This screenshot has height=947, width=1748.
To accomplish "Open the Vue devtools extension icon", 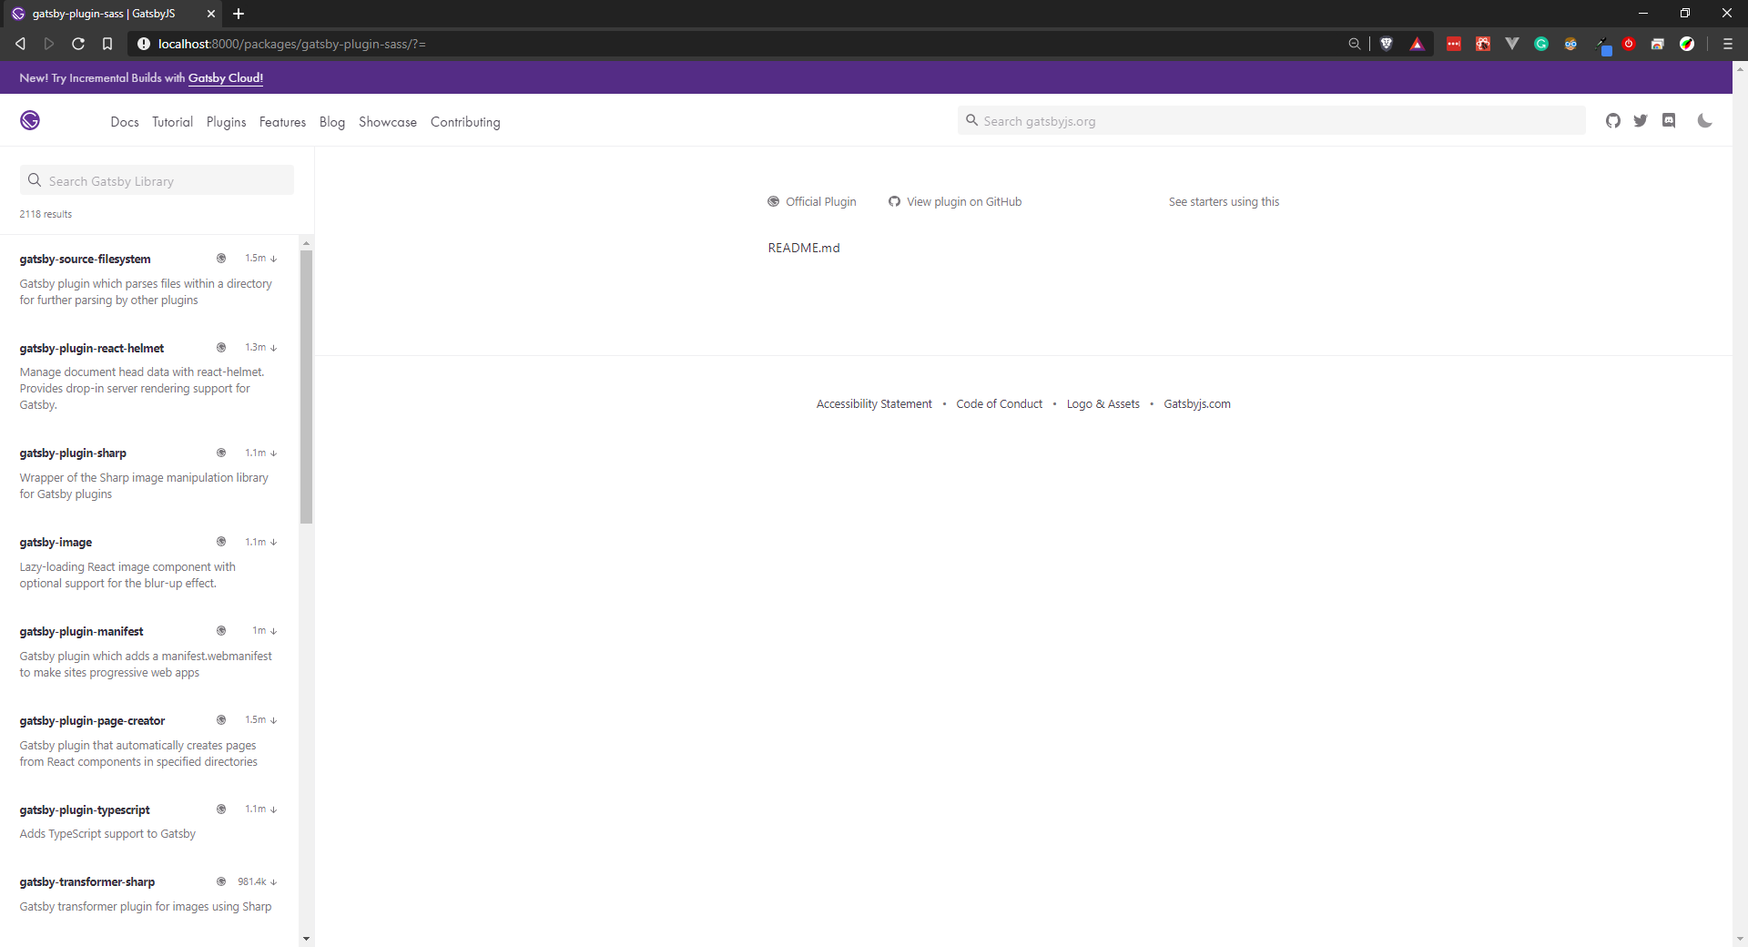I will tap(1512, 44).
